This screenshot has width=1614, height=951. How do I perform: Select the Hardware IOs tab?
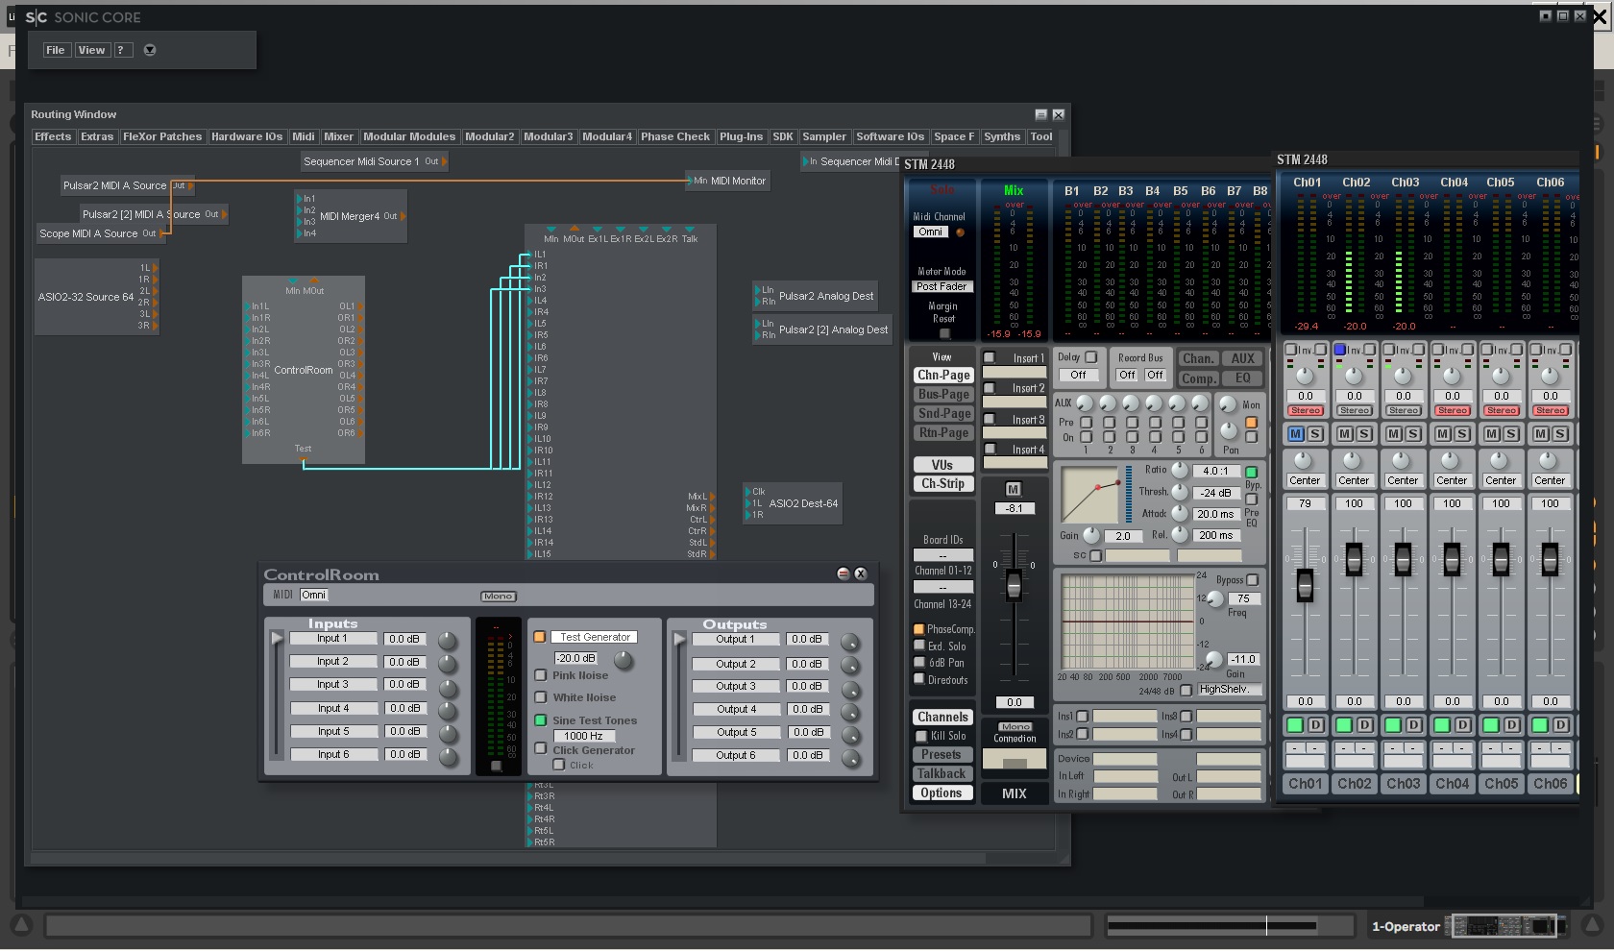click(247, 136)
